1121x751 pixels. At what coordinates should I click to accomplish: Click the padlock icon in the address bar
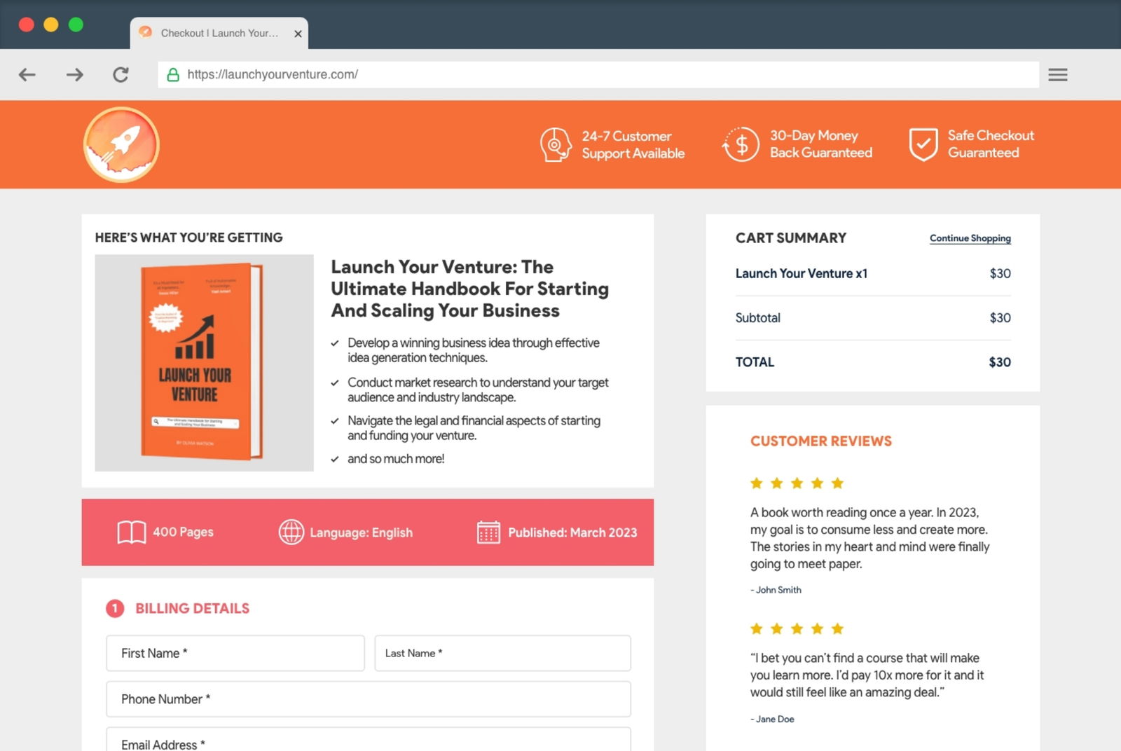174,74
